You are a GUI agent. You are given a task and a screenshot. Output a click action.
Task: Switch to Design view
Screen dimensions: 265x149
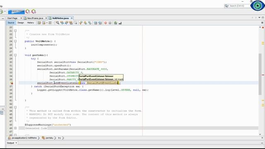coord(21,23)
